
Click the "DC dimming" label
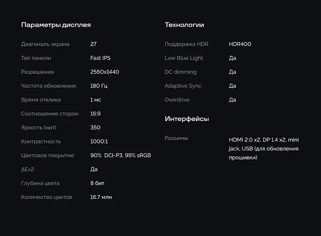click(181, 72)
